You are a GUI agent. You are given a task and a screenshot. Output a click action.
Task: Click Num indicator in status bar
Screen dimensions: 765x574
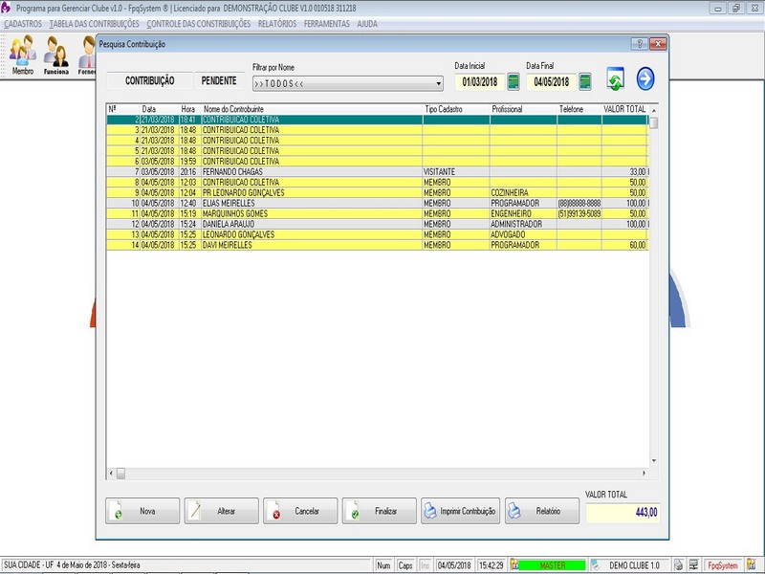(384, 565)
